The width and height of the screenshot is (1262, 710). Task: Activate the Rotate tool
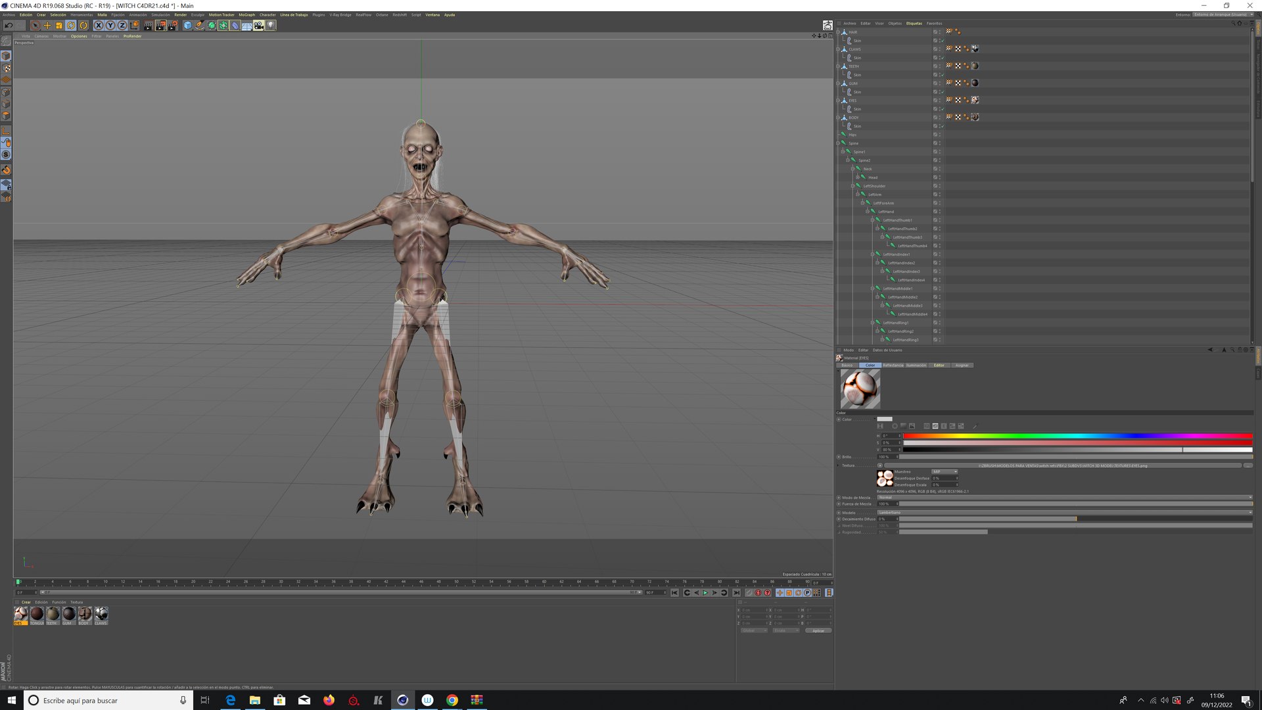(71, 26)
